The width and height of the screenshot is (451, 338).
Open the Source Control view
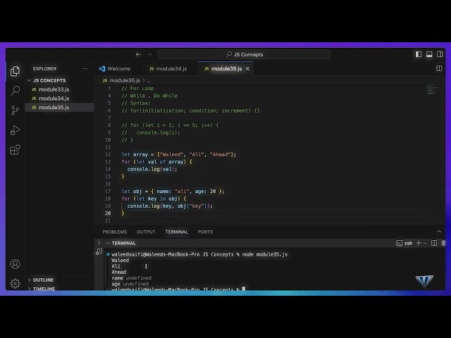[x=15, y=111]
